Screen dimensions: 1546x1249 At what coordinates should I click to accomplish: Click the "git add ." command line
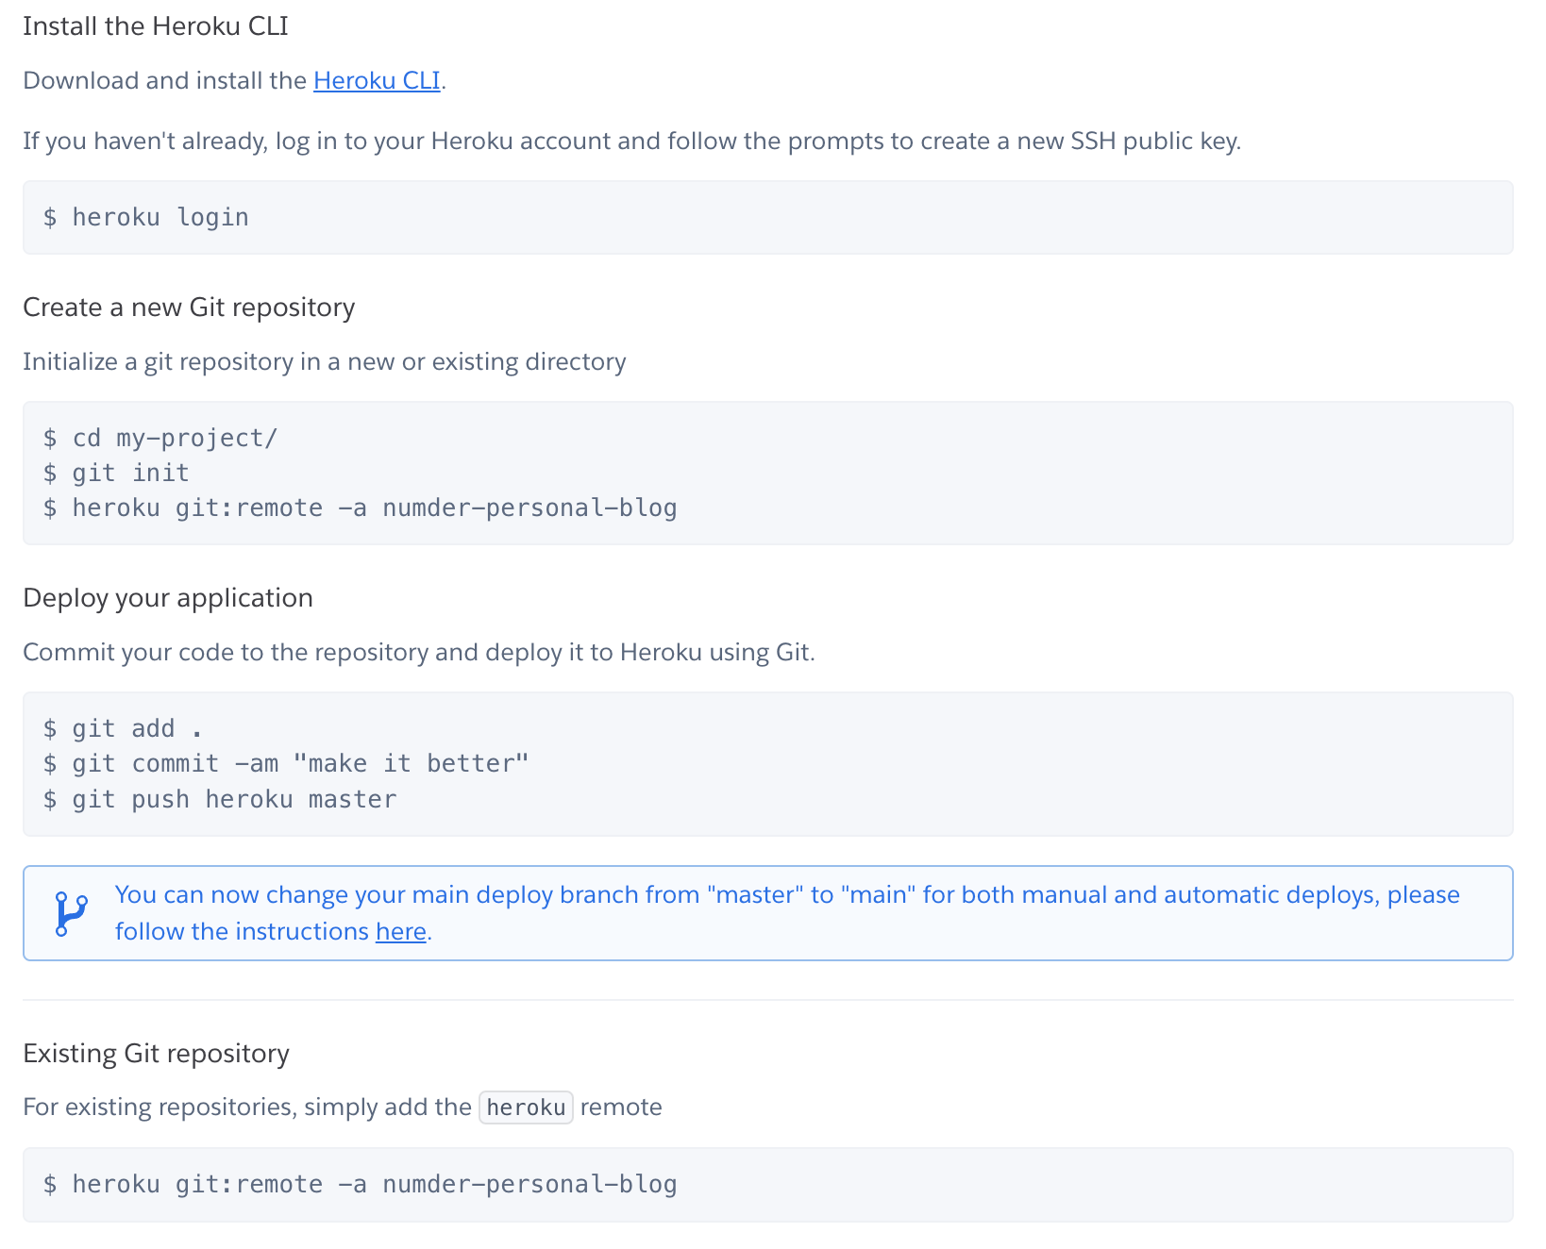point(123,729)
